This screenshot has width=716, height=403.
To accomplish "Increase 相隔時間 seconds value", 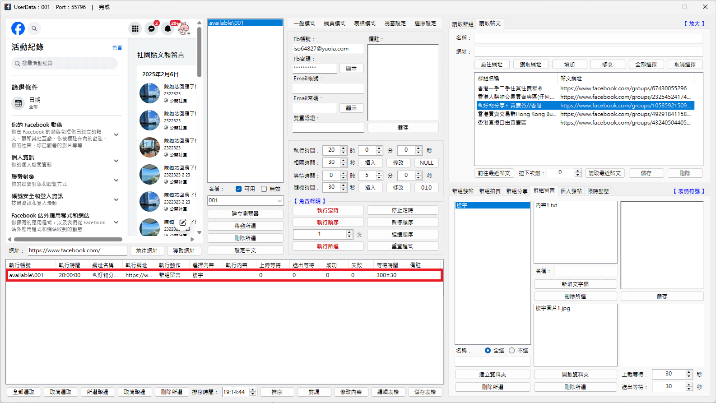I will tap(344, 160).
